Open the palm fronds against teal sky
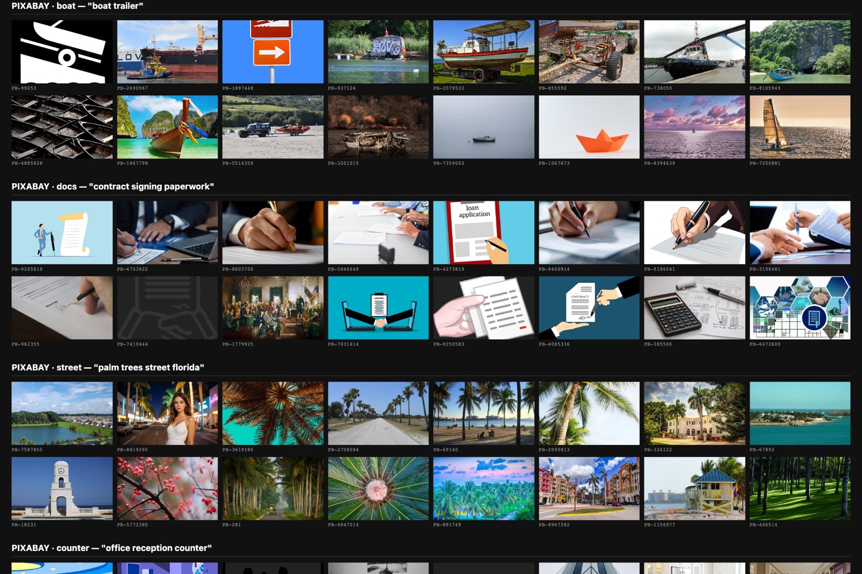Viewport: 862px width, 574px height. coord(273,413)
